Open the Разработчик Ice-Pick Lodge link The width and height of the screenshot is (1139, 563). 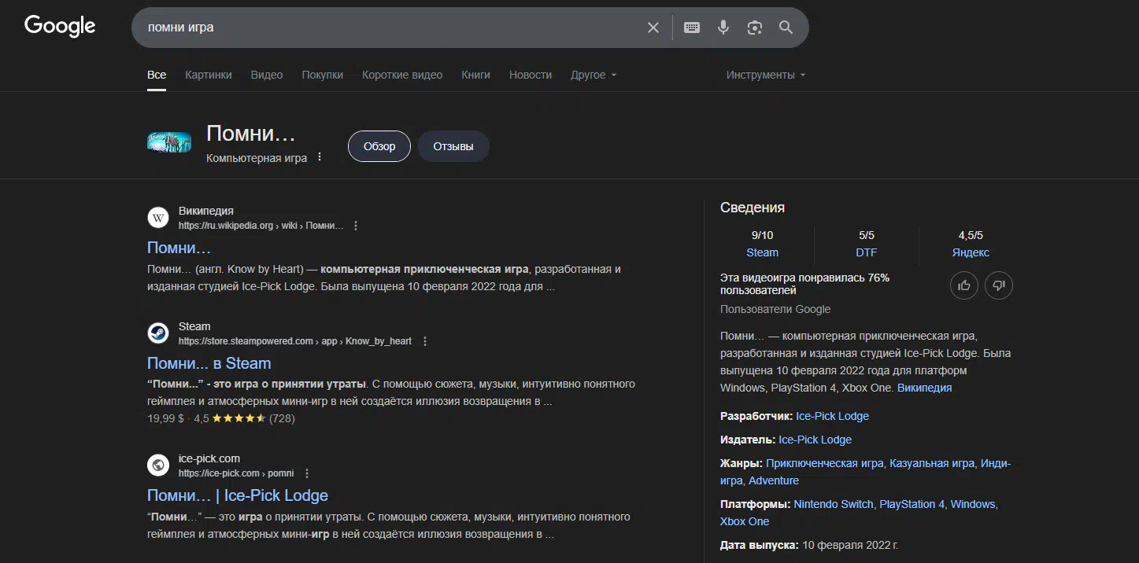click(x=832, y=416)
